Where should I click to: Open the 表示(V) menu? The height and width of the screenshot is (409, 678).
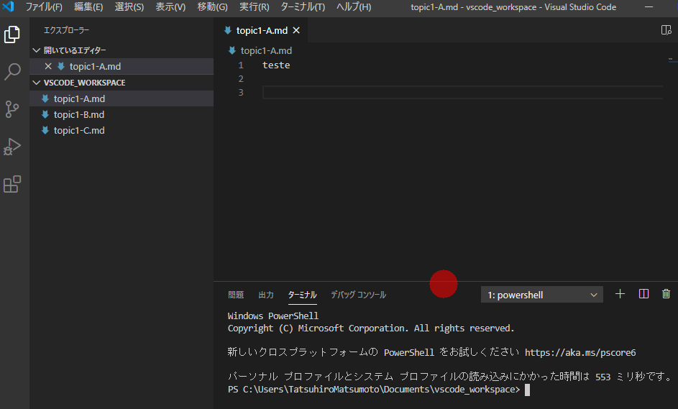(170, 7)
